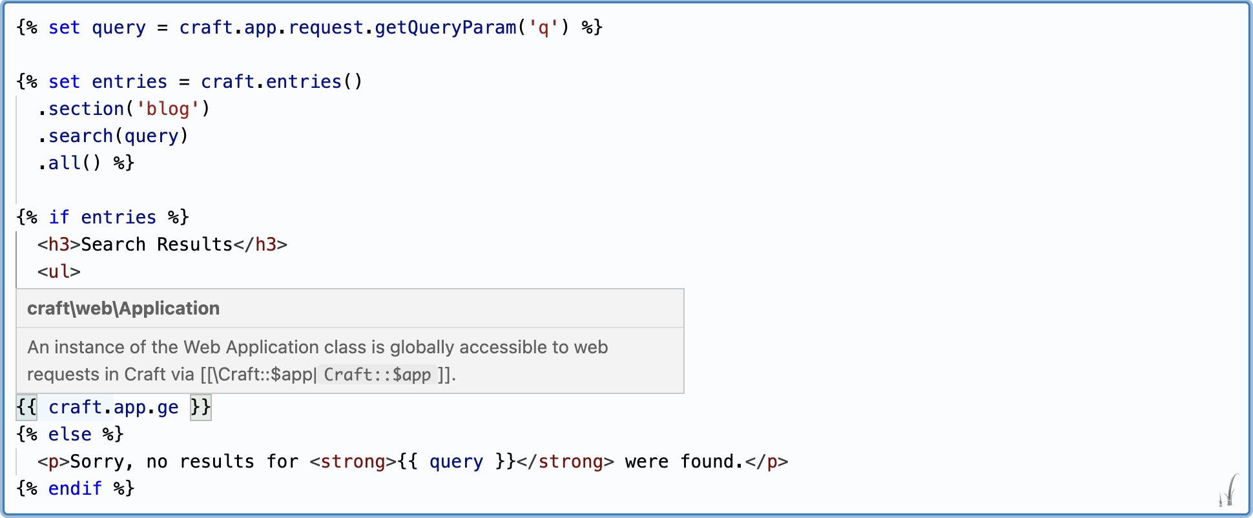Click the grass blade icon in corner
This screenshot has width=1253, height=518.
[x=1229, y=490]
